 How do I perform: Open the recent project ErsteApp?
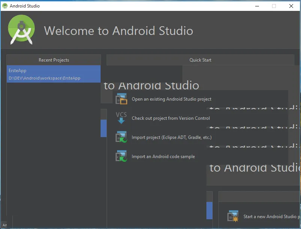click(54, 74)
